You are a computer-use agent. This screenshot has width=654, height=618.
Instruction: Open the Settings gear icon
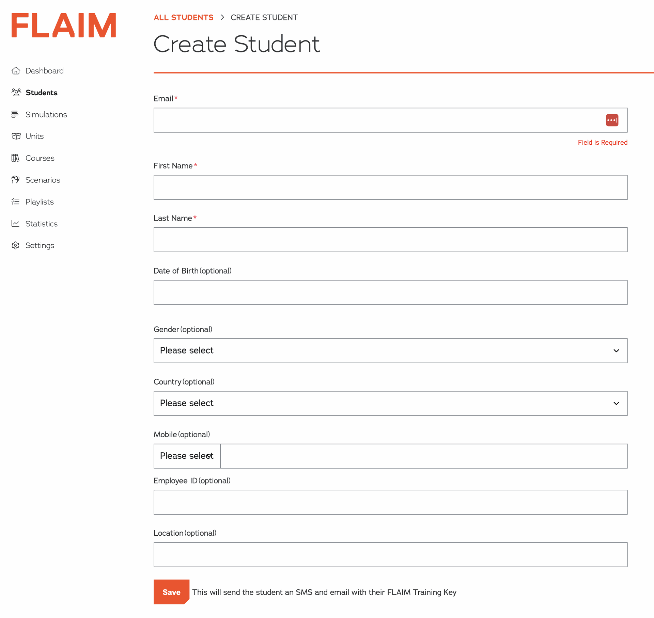click(15, 245)
